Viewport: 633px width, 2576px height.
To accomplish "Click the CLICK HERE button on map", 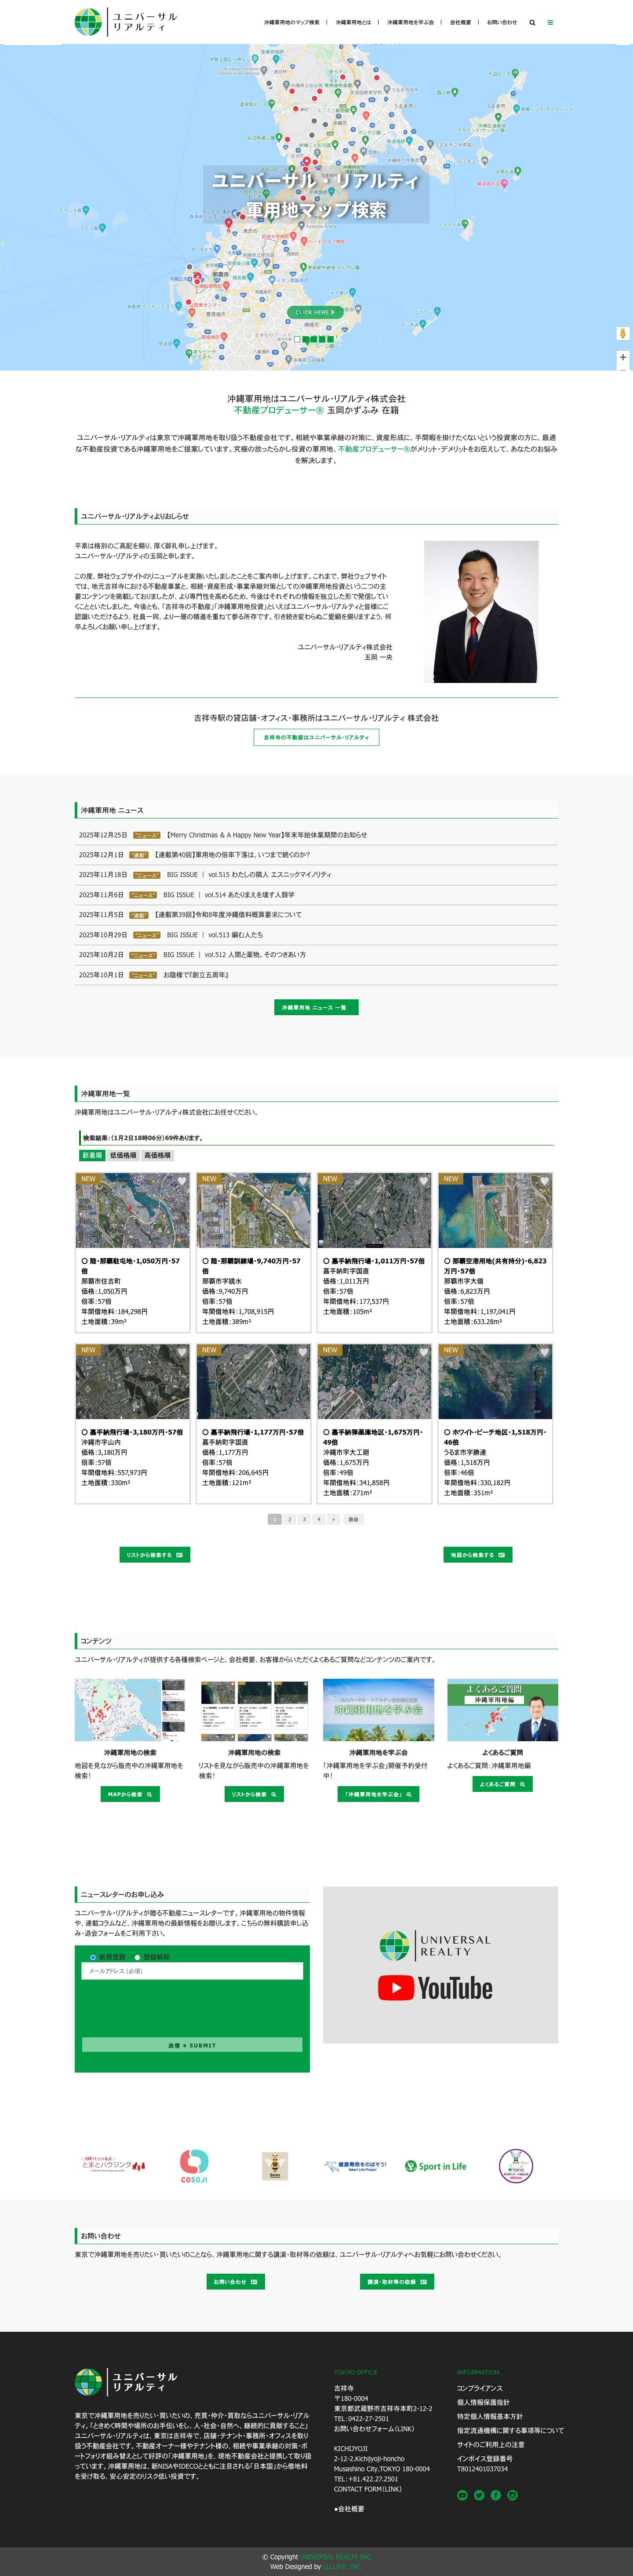I will click(x=316, y=312).
